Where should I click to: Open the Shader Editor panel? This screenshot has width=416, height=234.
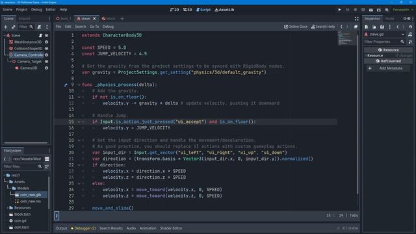tap(171, 228)
